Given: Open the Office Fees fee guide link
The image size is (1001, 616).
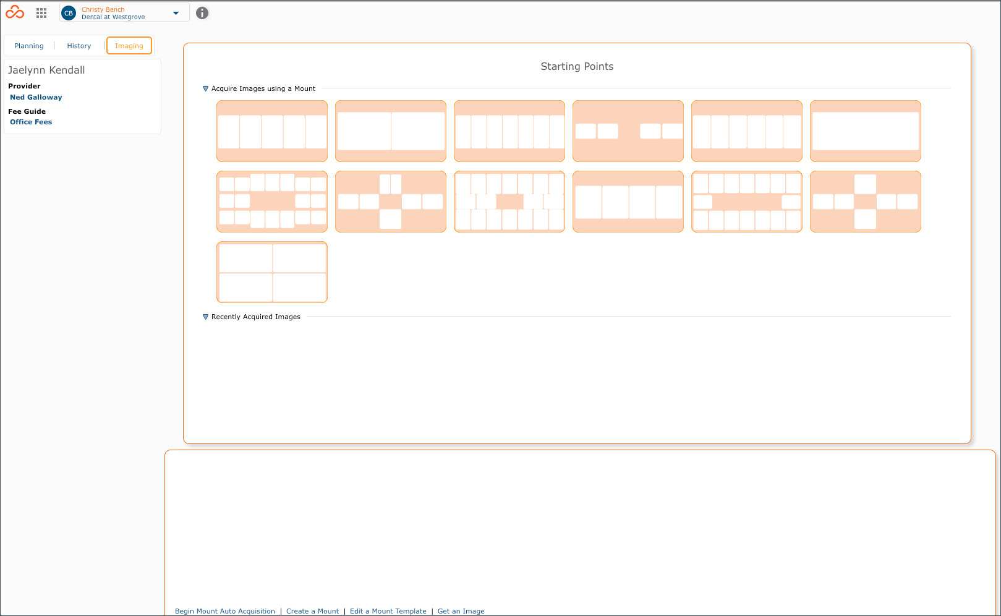Looking at the screenshot, I should tap(31, 122).
